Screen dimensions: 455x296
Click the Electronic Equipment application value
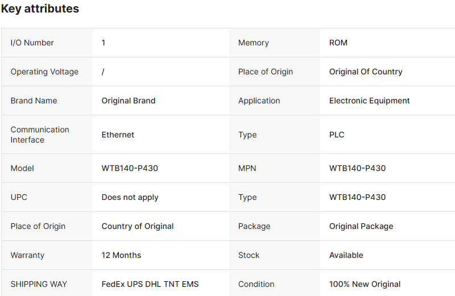coord(370,101)
